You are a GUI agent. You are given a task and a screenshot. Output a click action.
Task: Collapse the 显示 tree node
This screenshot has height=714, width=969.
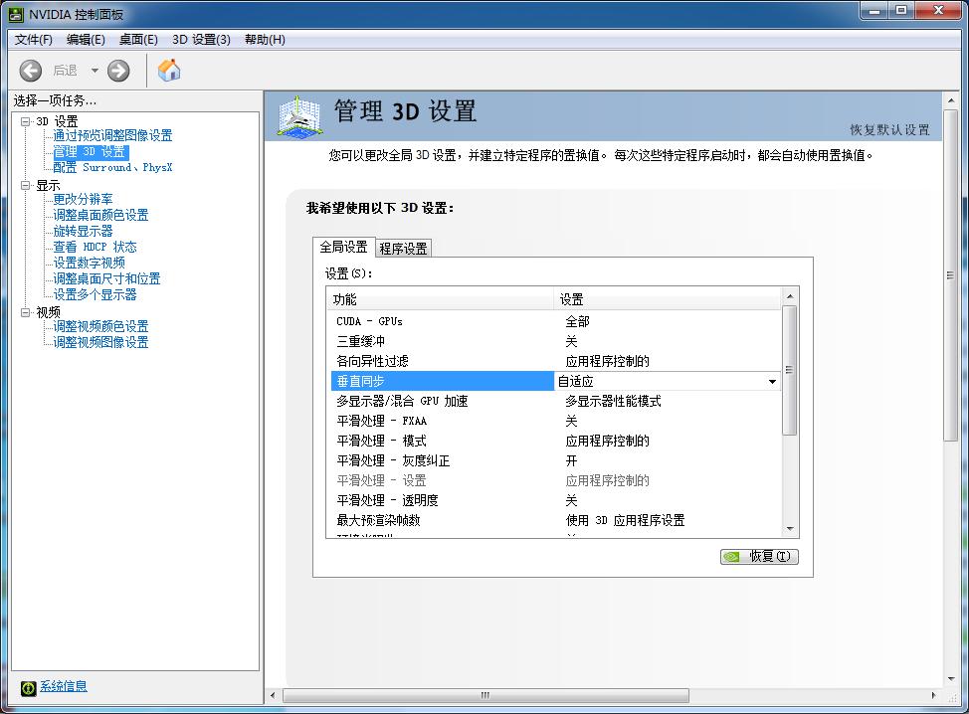(26, 185)
